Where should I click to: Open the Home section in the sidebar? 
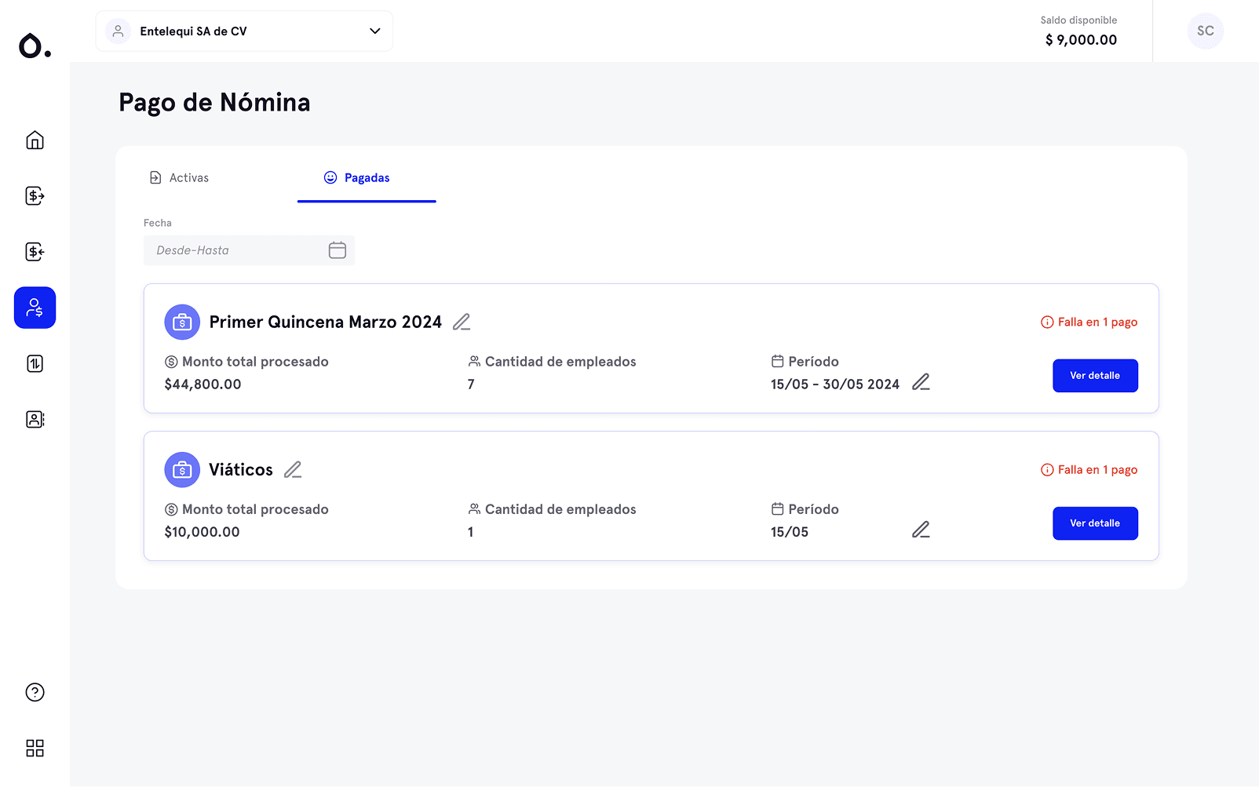(35, 140)
